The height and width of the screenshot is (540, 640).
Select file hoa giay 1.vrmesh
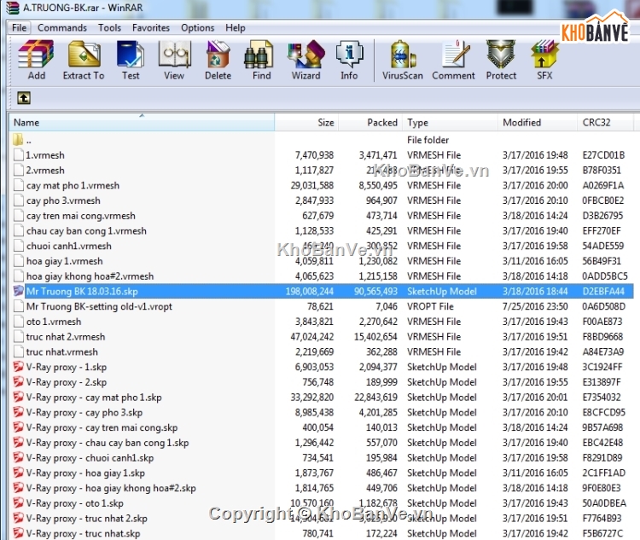tap(65, 261)
